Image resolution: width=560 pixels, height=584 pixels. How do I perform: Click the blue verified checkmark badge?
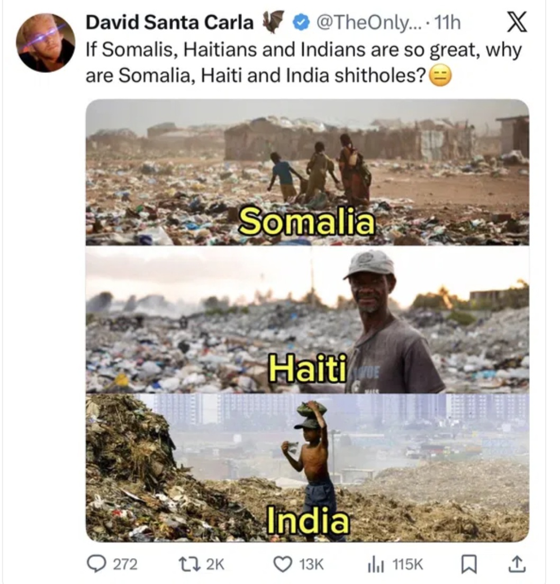point(301,24)
